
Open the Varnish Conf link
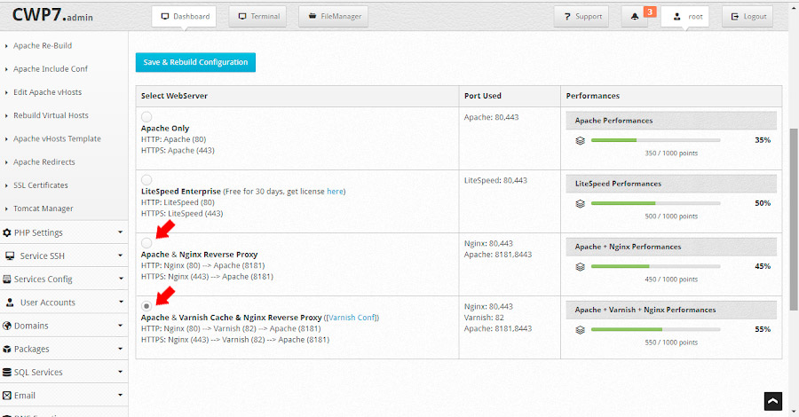(x=352, y=318)
